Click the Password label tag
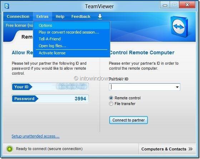200x159 pixels. (x=25, y=99)
